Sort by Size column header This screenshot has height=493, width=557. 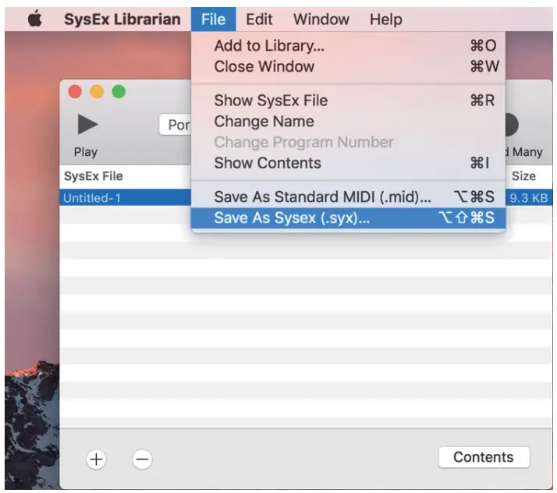click(x=529, y=176)
